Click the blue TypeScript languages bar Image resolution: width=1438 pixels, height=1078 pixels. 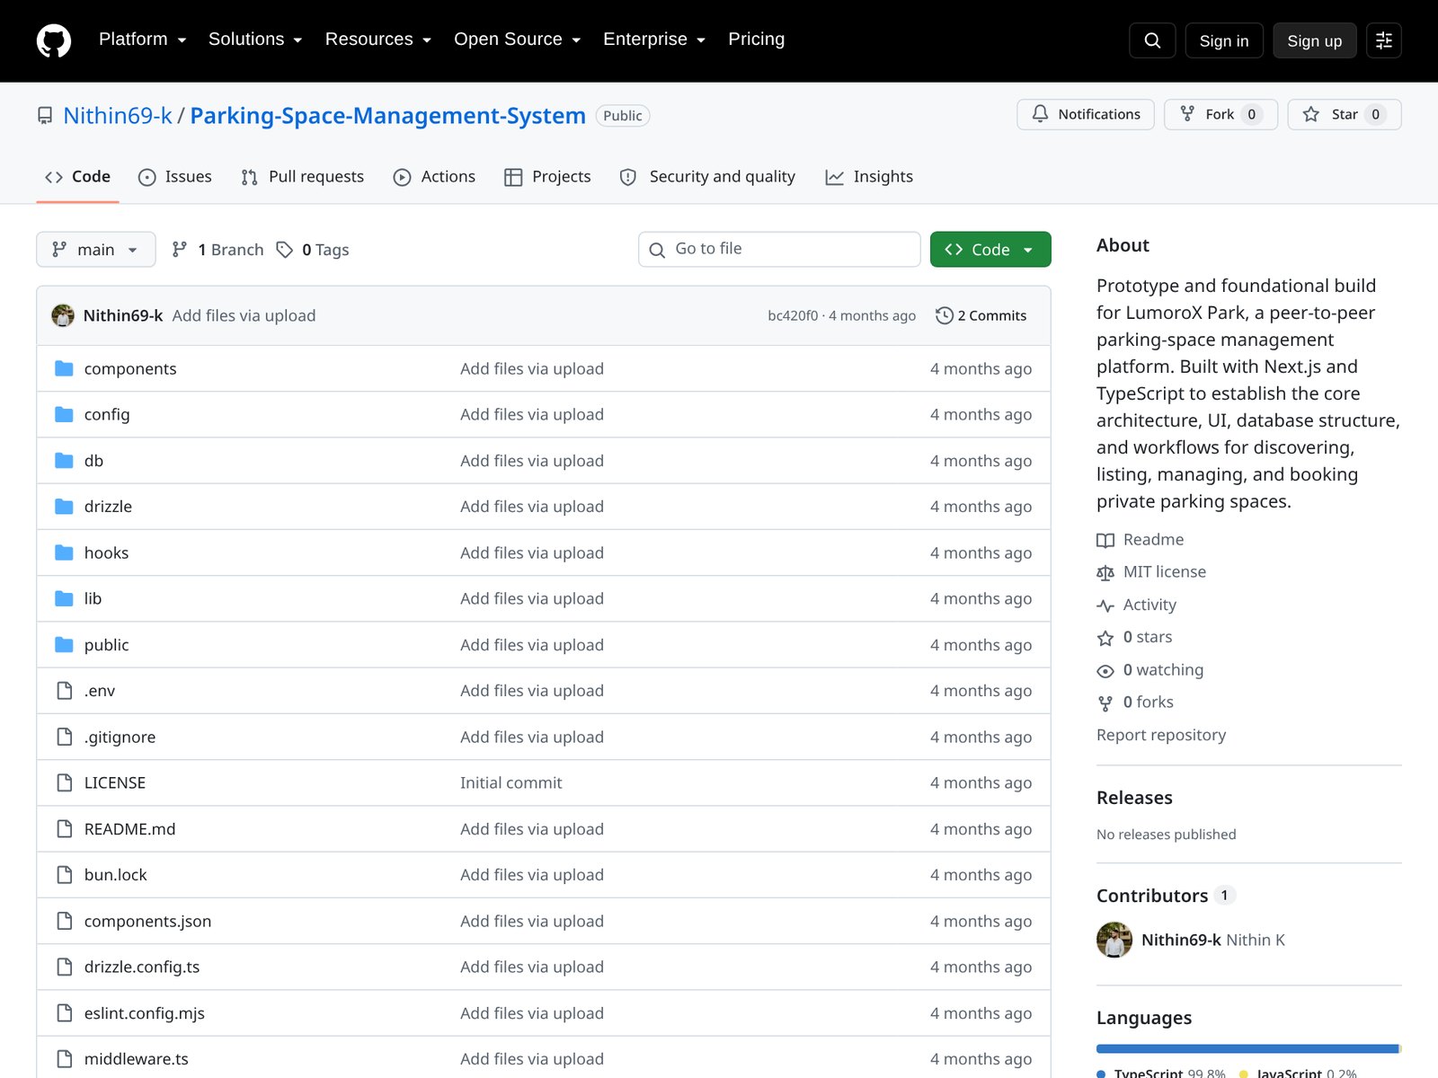click(x=1247, y=1048)
